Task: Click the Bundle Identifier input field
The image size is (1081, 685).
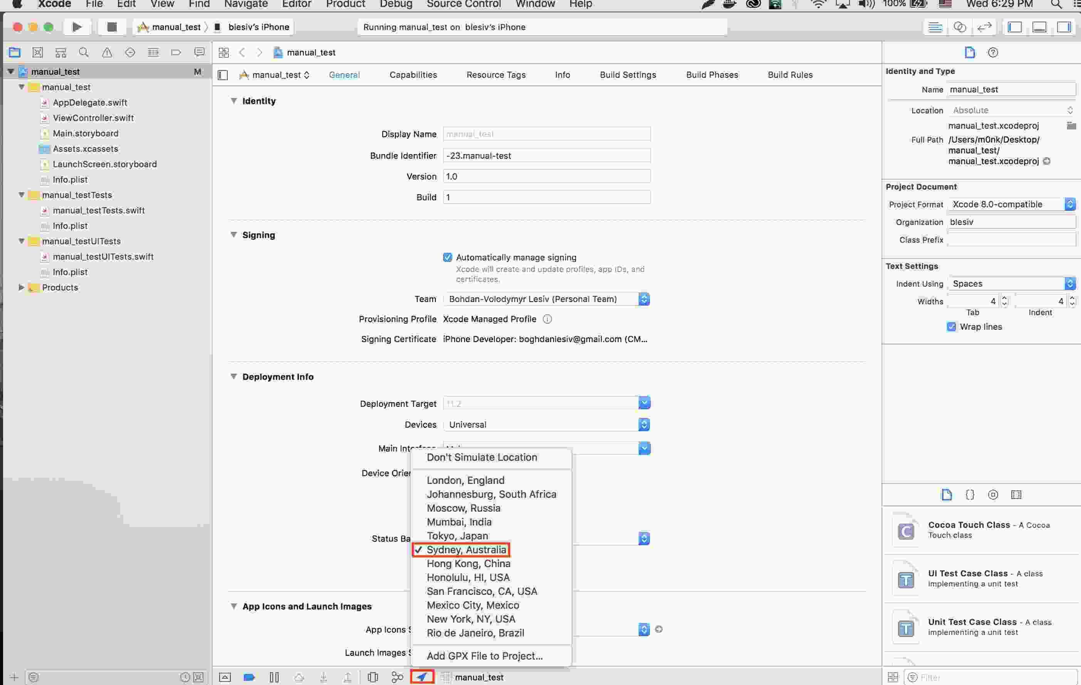Action: 546,154
